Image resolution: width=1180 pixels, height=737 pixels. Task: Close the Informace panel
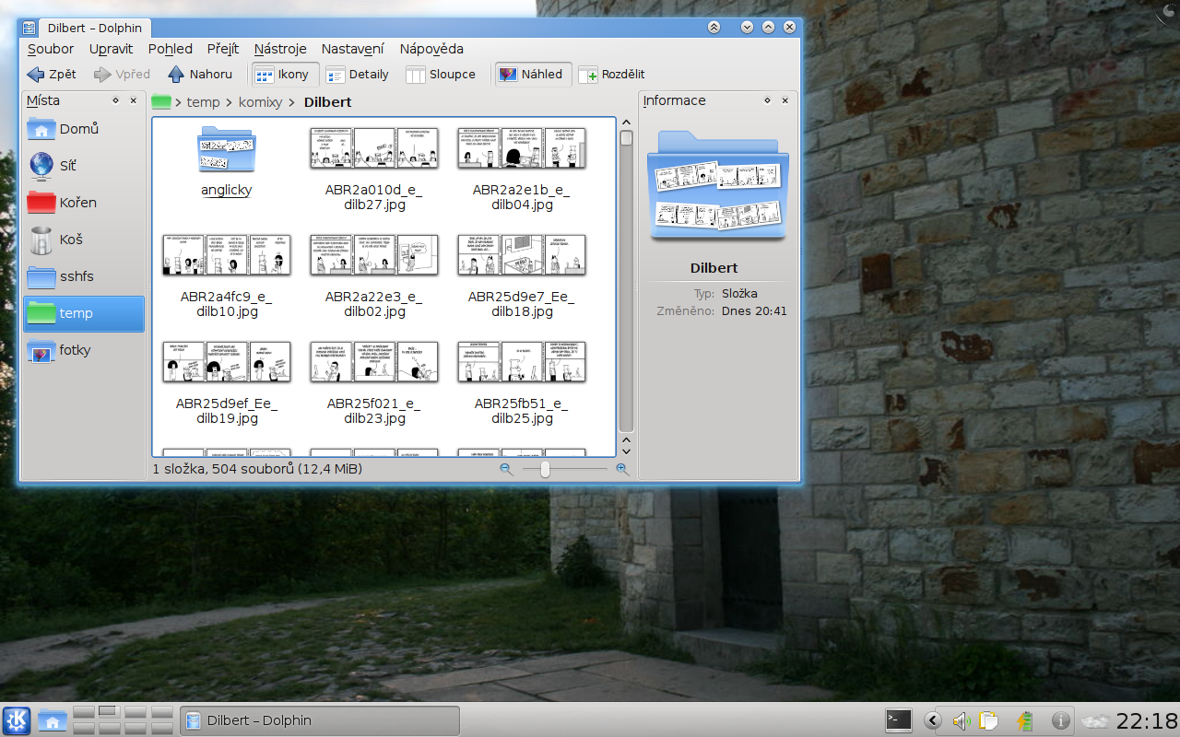785,100
